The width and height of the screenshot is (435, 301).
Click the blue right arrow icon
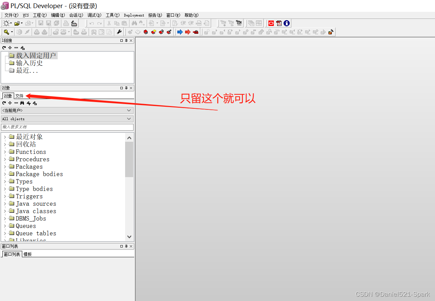coord(180,32)
